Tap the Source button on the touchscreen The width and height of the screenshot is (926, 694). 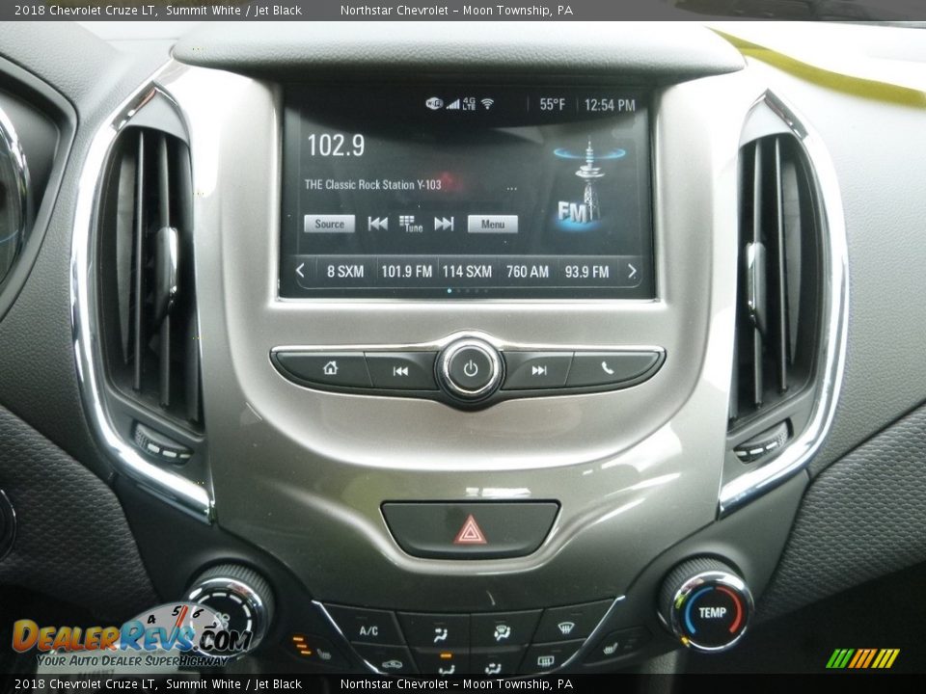click(x=329, y=224)
